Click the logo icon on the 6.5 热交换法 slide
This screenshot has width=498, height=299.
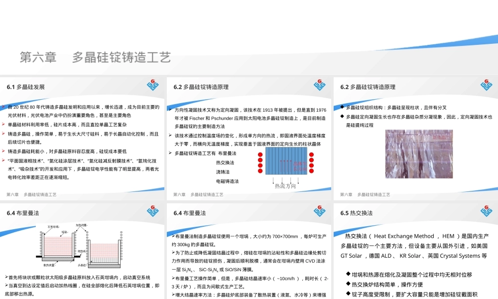click(x=486, y=211)
